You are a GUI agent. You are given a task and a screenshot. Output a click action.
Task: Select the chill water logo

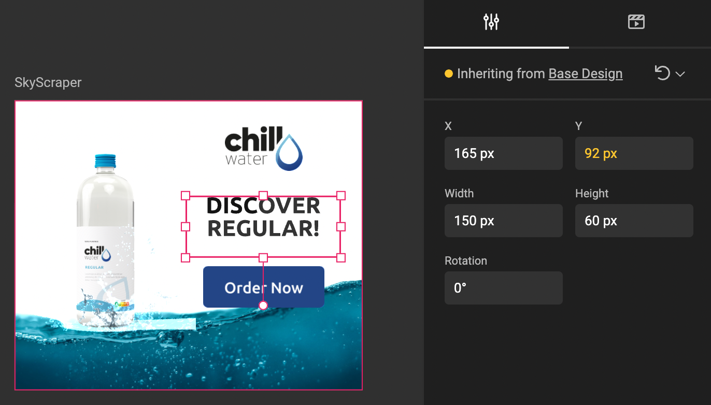point(264,149)
